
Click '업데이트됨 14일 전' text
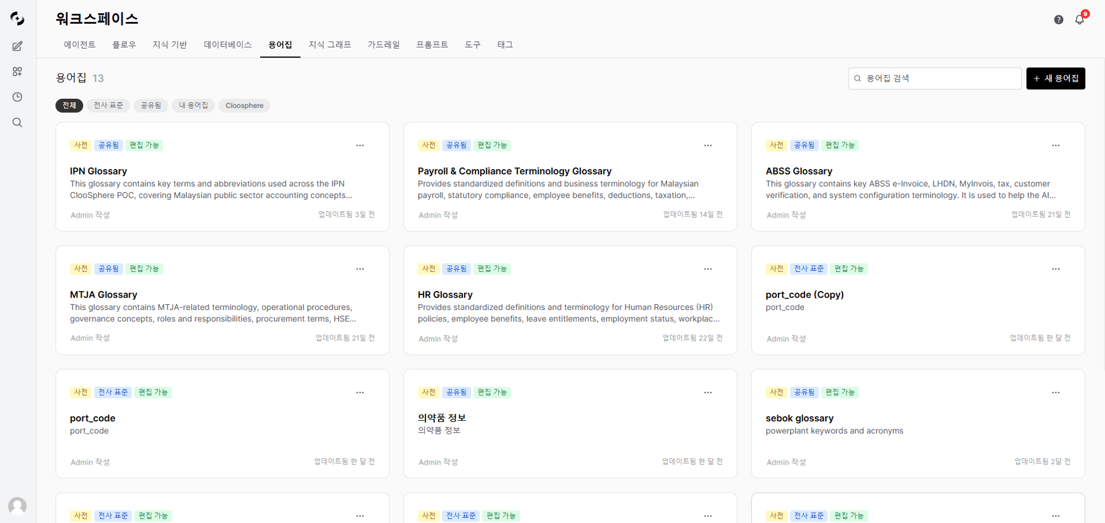[693, 214]
